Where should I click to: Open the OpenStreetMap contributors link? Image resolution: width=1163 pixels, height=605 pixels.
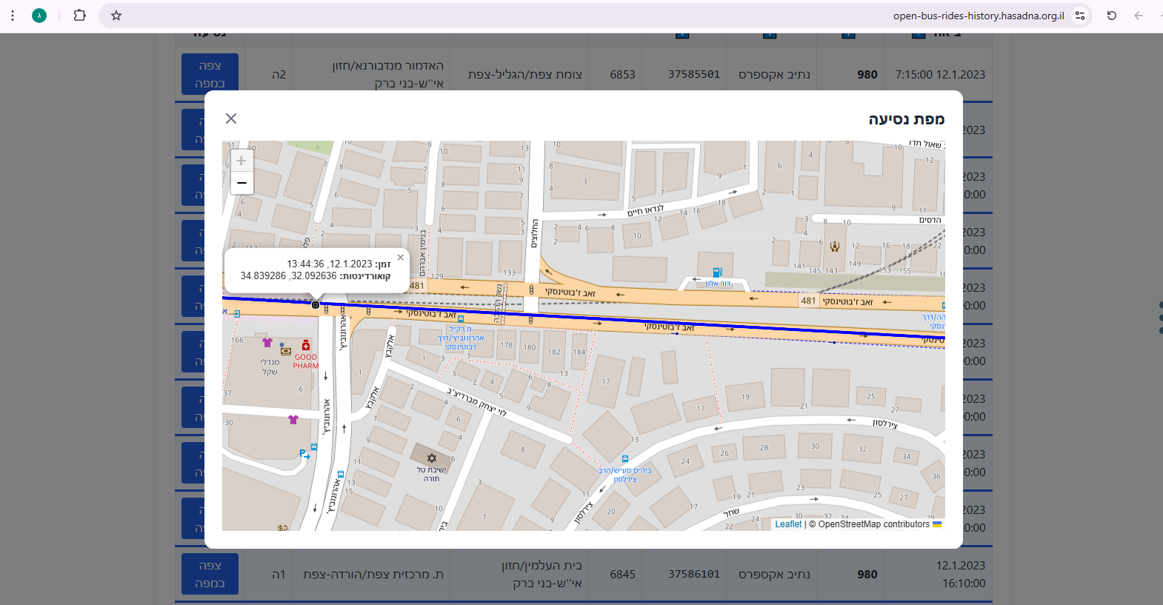(874, 524)
